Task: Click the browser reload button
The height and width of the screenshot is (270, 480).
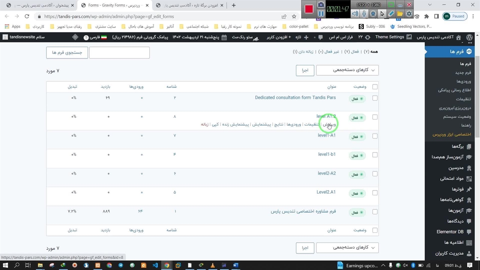Action: point(27,16)
